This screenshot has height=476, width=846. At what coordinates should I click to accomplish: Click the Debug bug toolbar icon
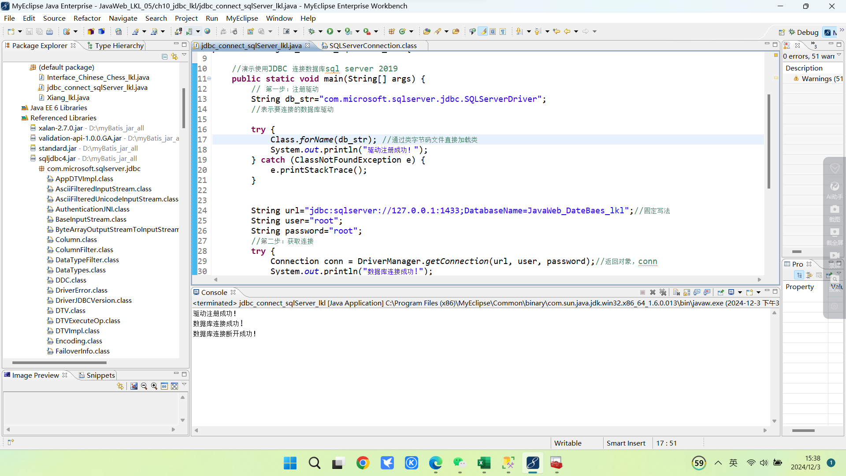pos(312,31)
